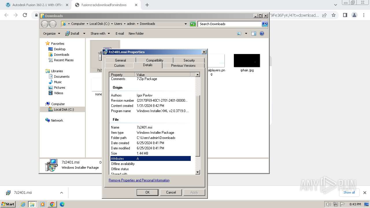
Task: Select Local Disk (C:) in navigation pane
Action: click(64, 109)
